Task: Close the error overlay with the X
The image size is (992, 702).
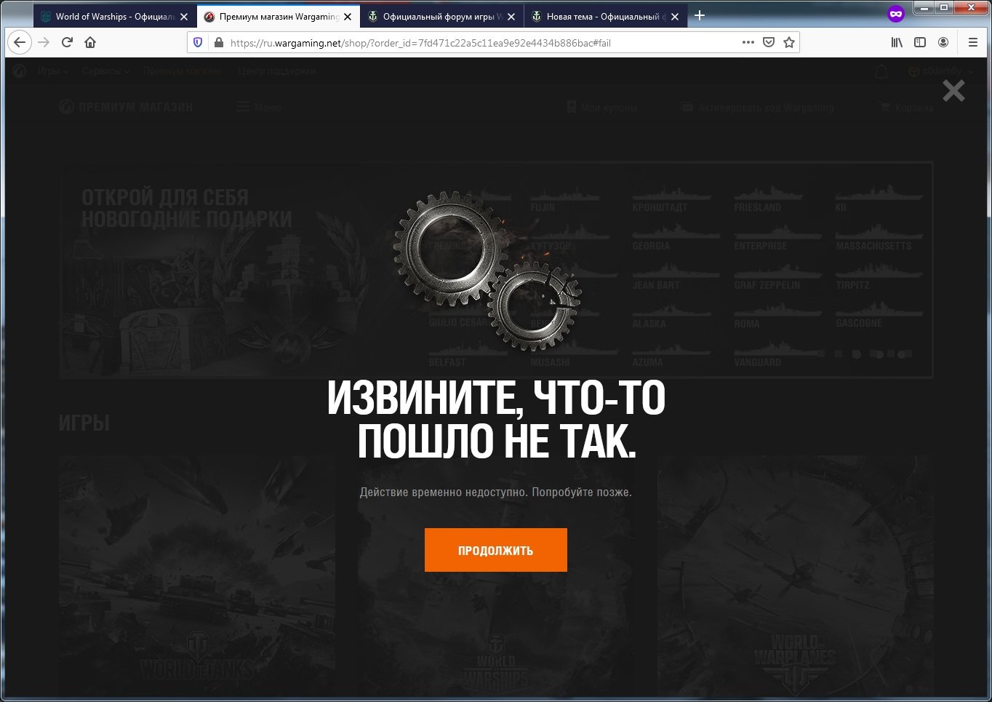Action: (953, 90)
